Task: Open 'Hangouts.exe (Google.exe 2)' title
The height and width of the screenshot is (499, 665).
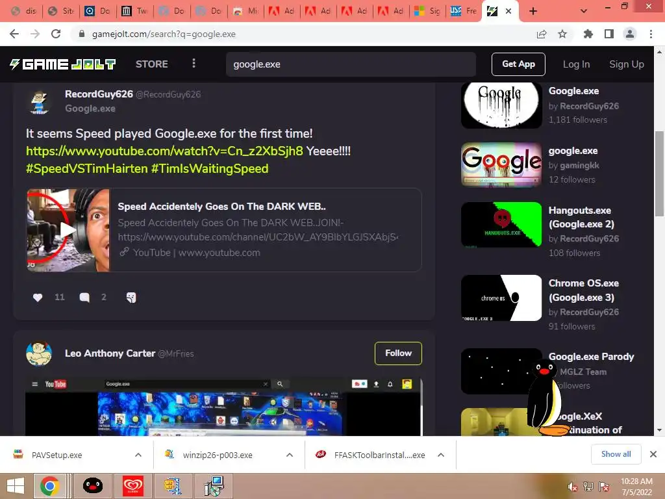Action: 581,217
